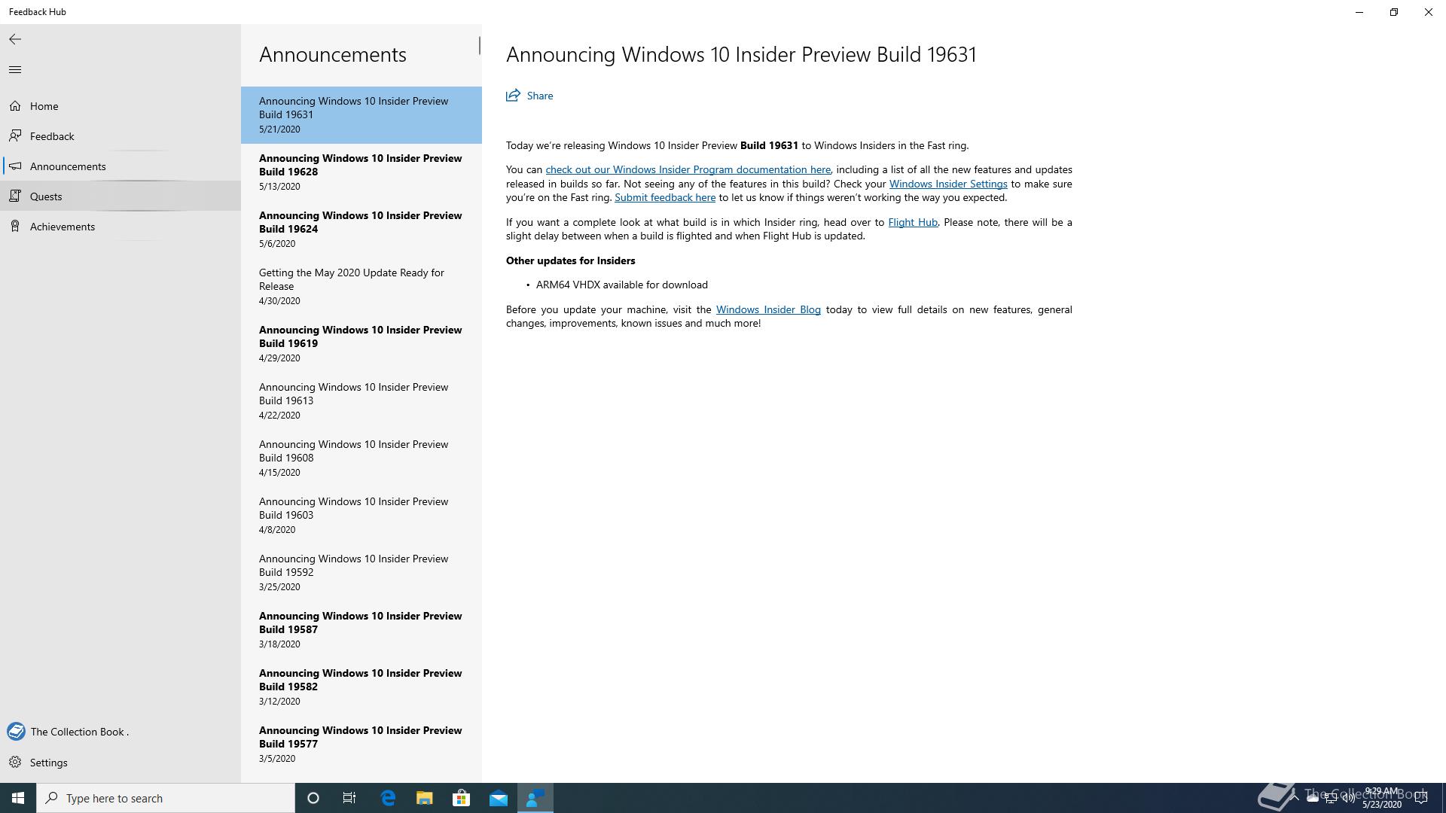
Task: Click the Share icon
Action: (513, 96)
